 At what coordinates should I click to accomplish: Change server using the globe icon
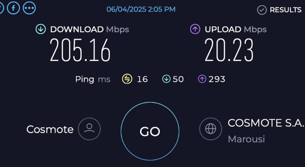[x=211, y=129]
